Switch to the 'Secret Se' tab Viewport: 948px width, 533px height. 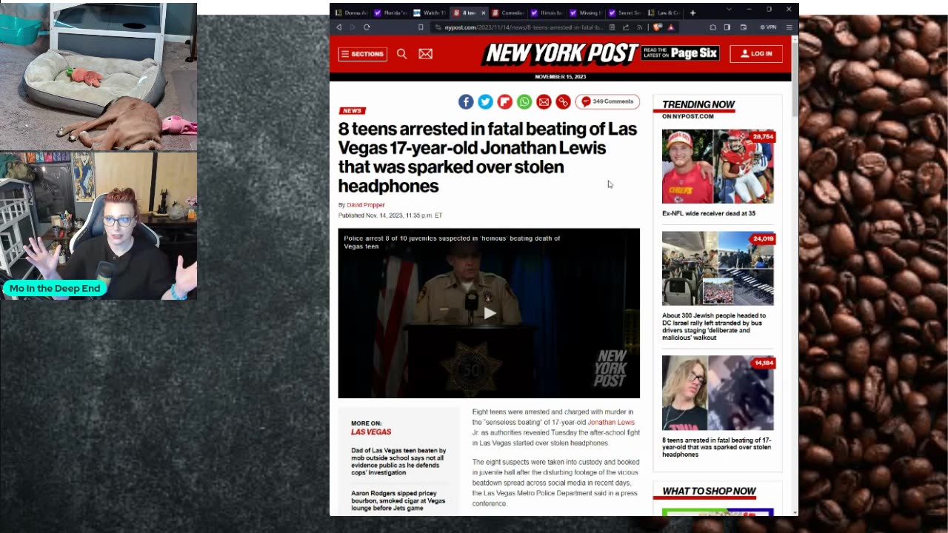[x=626, y=13]
